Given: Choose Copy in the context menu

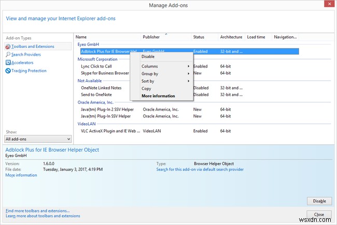Looking at the screenshot, I should pos(162,88).
